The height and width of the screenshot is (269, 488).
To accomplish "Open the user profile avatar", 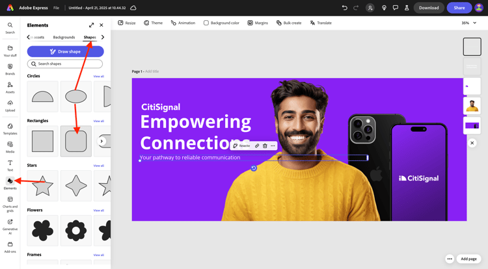I will click(479, 8).
